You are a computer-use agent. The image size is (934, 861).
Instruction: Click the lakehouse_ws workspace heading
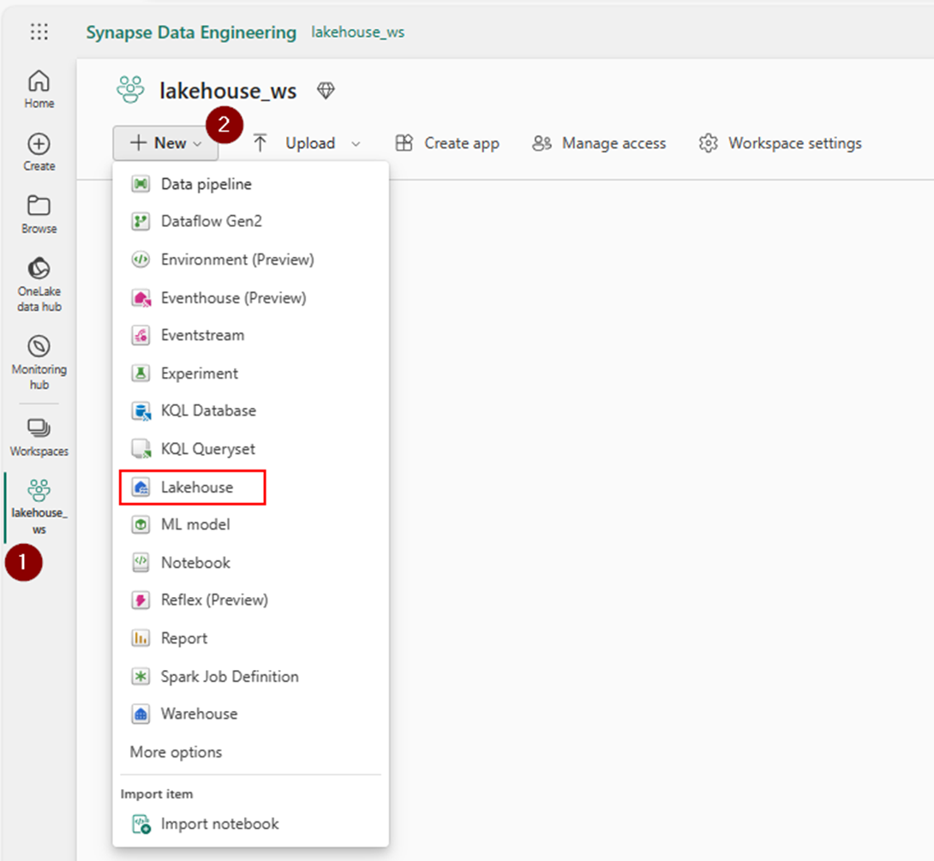228,91
